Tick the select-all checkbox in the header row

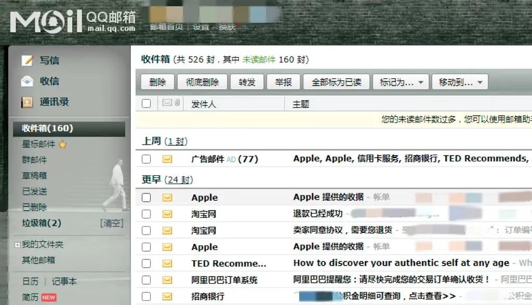[x=146, y=103]
